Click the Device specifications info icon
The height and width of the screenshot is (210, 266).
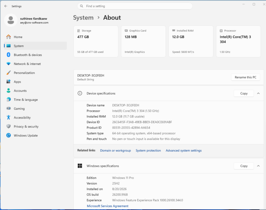(80, 93)
